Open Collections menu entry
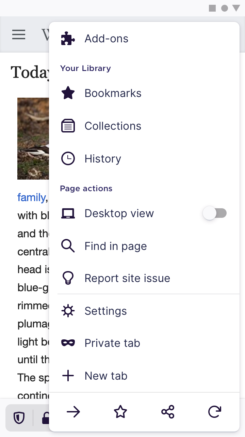 [x=144, y=126]
